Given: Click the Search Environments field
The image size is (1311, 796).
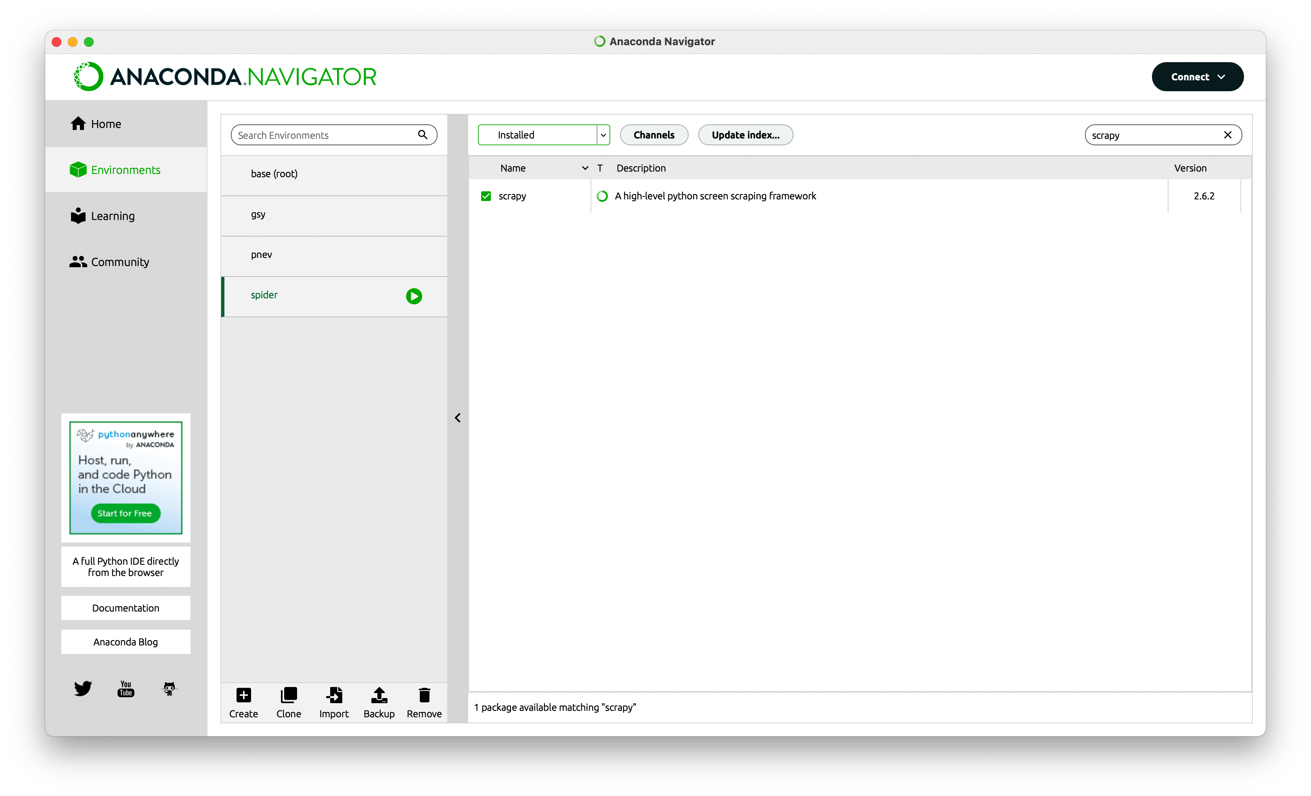Looking at the screenshot, I should point(333,135).
